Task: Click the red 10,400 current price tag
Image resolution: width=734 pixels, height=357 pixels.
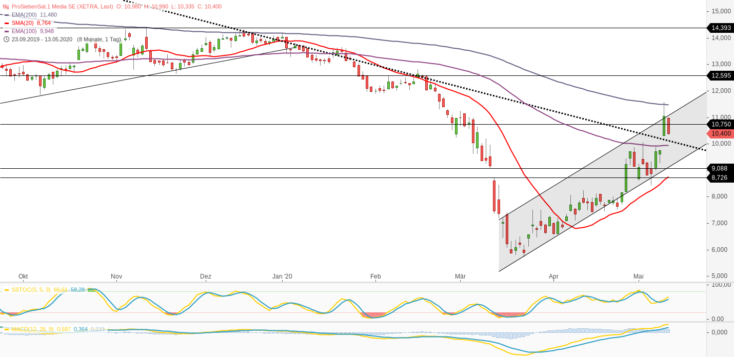Action: click(720, 133)
